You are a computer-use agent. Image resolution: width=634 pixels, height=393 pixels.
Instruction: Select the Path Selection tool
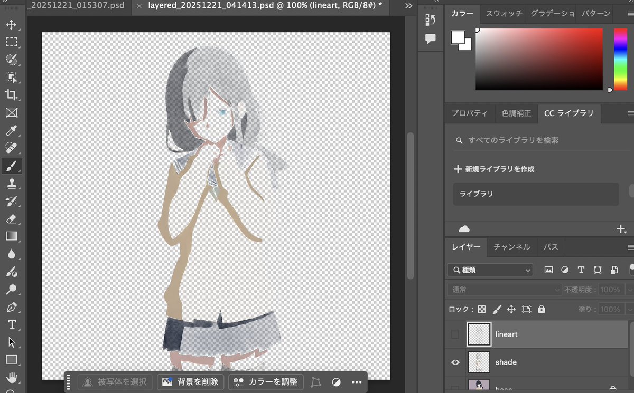coord(11,342)
